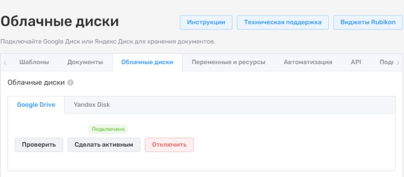Open Виджеты Rubikon
The height and width of the screenshot is (177, 404).
(x=368, y=22)
